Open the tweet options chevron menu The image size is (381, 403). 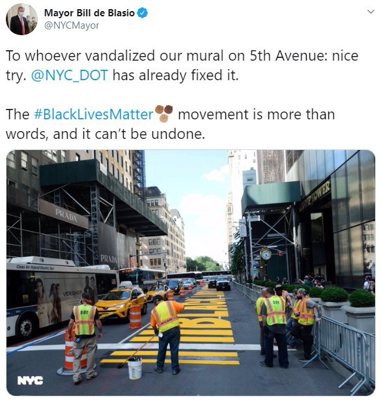(x=371, y=12)
